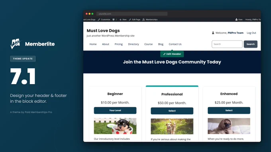This screenshot has height=152, width=271.
Task: Click the Customize pencil icon in admin bar
Action: [x=99, y=19]
